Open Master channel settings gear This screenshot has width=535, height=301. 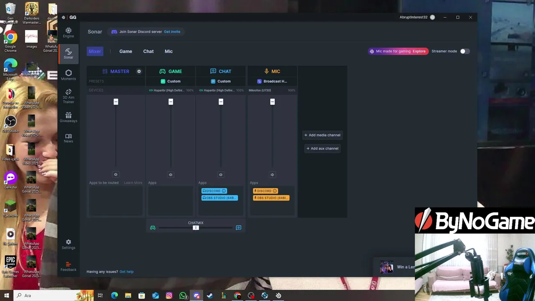[x=139, y=71]
